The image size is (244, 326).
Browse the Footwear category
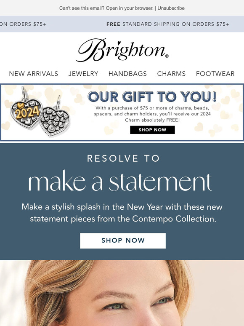215,74
